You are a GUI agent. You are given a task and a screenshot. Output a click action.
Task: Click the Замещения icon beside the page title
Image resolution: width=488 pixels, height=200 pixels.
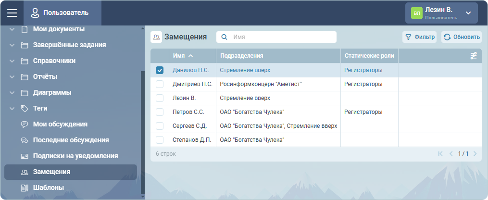point(156,37)
